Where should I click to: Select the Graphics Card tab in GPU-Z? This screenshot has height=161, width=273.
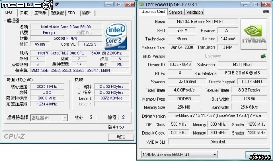pyautogui.click(x=153, y=11)
